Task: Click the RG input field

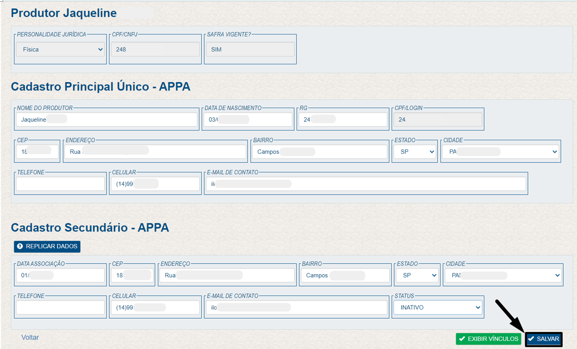Action: (343, 120)
